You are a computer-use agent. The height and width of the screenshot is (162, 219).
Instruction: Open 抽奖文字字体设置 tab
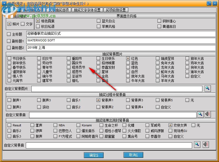87,10
